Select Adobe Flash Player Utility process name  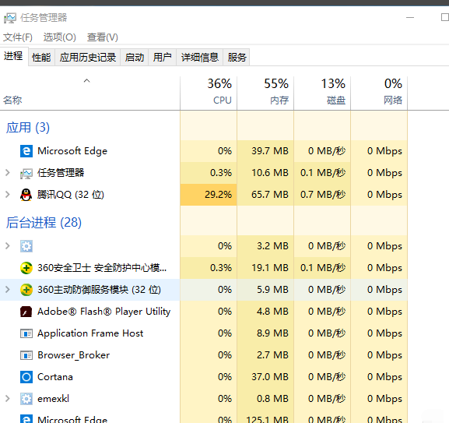104,312
